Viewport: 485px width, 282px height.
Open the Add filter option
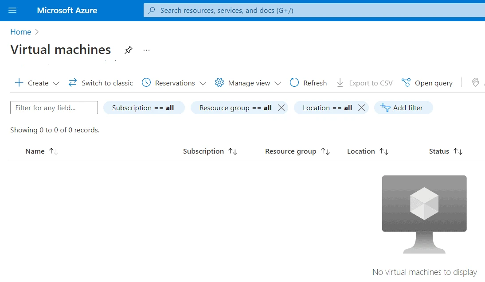click(403, 108)
